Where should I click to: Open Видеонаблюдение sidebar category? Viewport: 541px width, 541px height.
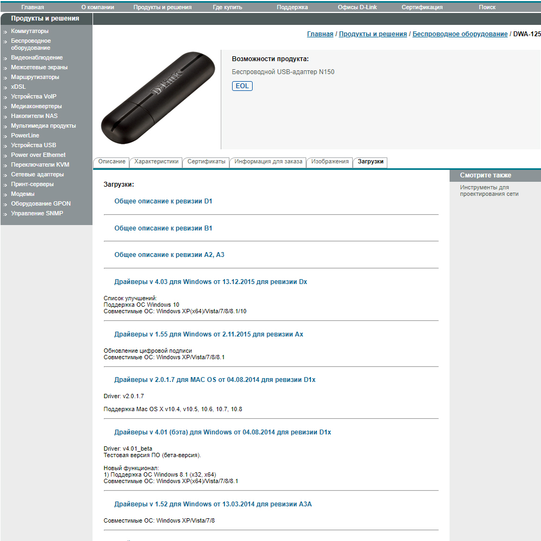click(x=37, y=58)
